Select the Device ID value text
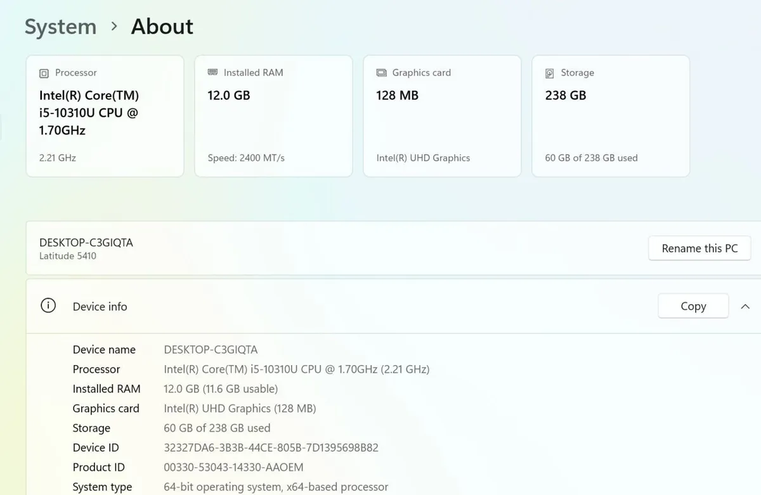The image size is (761, 495). pyautogui.click(x=271, y=447)
